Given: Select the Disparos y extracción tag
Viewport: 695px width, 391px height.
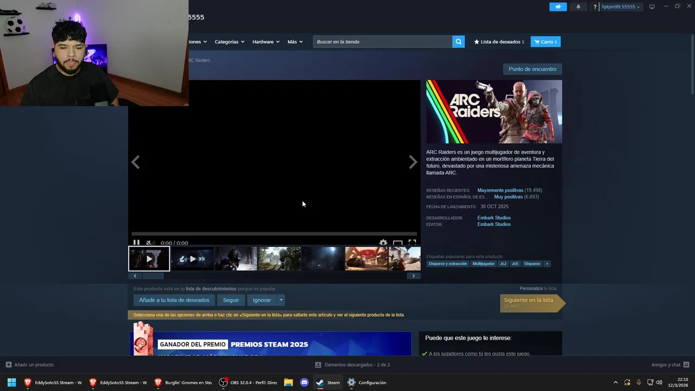Looking at the screenshot, I should (x=448, y=264).
